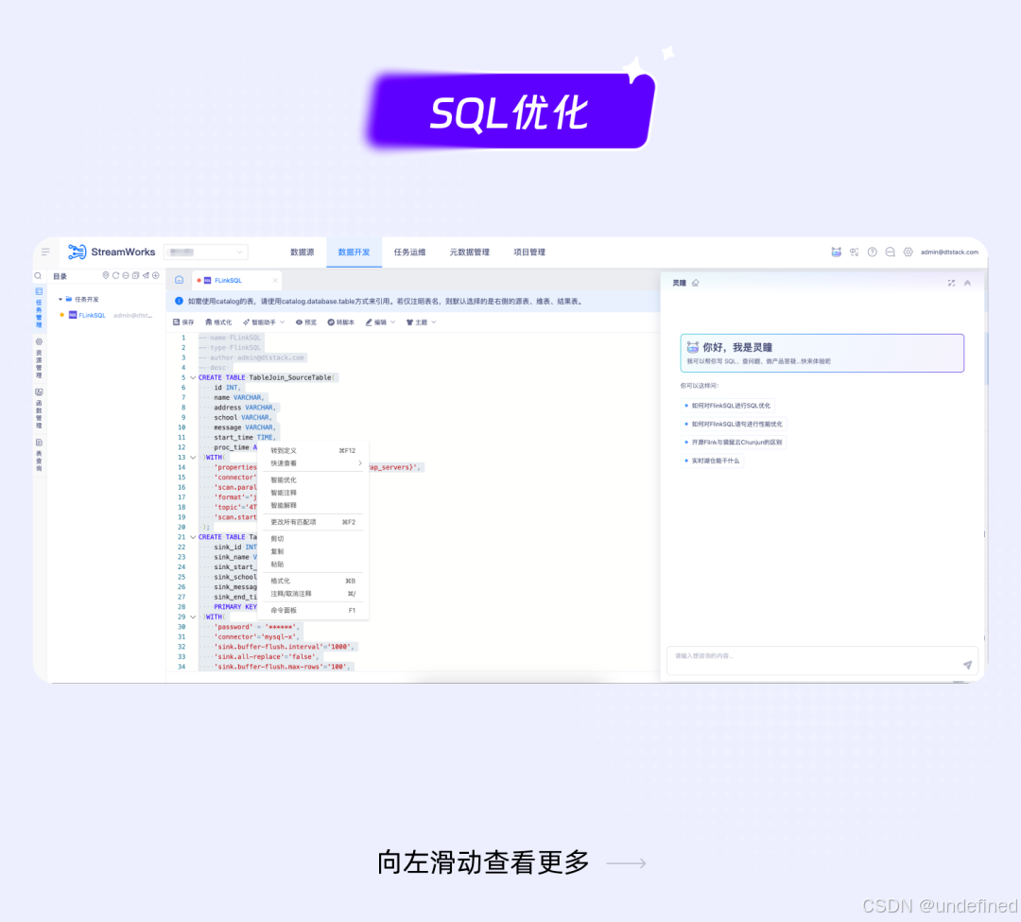
Task: Choose 智能解释 from the context menu
Action: 313,505
